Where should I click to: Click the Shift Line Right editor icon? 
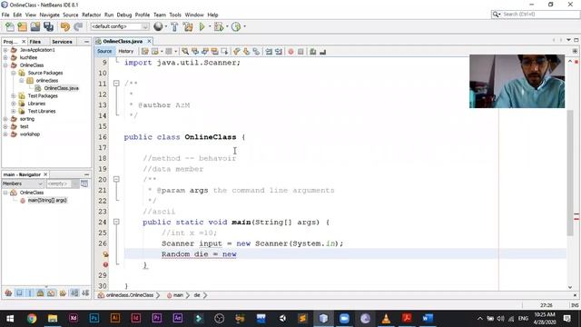[x=279, y=52]
